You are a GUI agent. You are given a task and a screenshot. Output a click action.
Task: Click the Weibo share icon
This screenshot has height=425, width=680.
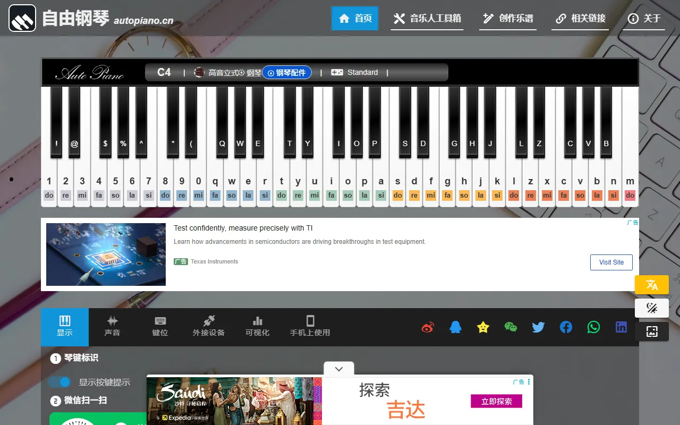[428, 327]
